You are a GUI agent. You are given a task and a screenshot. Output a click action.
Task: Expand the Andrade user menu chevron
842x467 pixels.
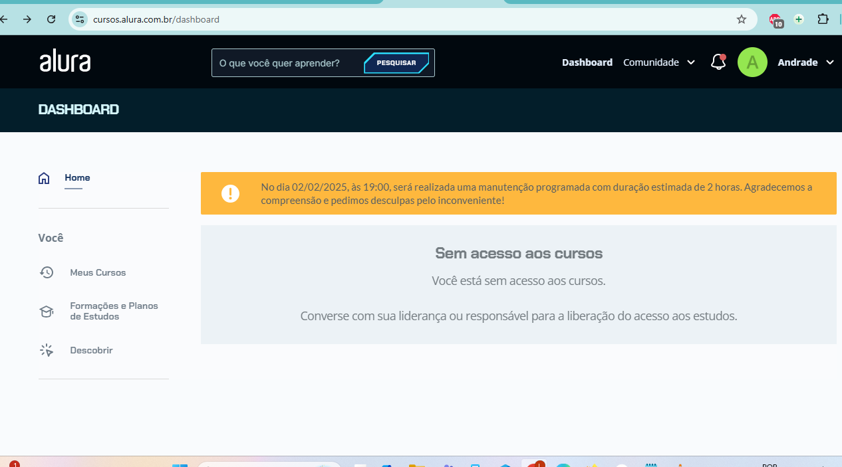(x=830, y=62)
